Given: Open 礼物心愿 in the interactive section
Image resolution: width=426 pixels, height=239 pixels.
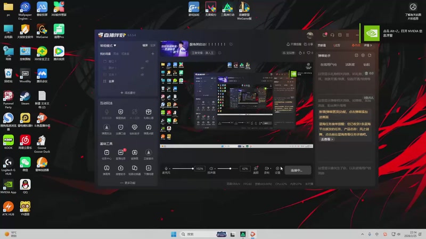Looking at the screenshot, I should point(149,114).
